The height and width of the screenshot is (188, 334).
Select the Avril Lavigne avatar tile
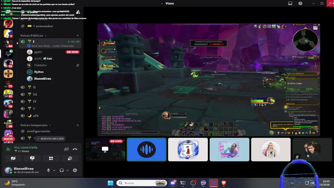tap(271, 150)
